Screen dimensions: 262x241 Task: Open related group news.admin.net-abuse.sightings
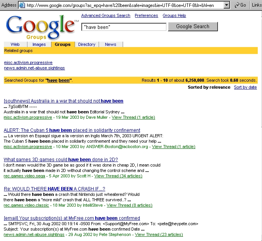click(x=34, y=68)
